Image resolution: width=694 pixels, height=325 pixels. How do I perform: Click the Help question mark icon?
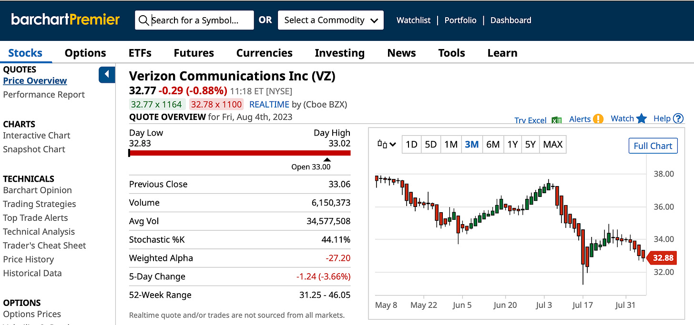point(678,118)
